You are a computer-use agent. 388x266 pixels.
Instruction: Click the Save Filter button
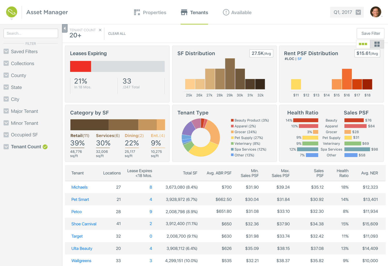coord(370,33)
